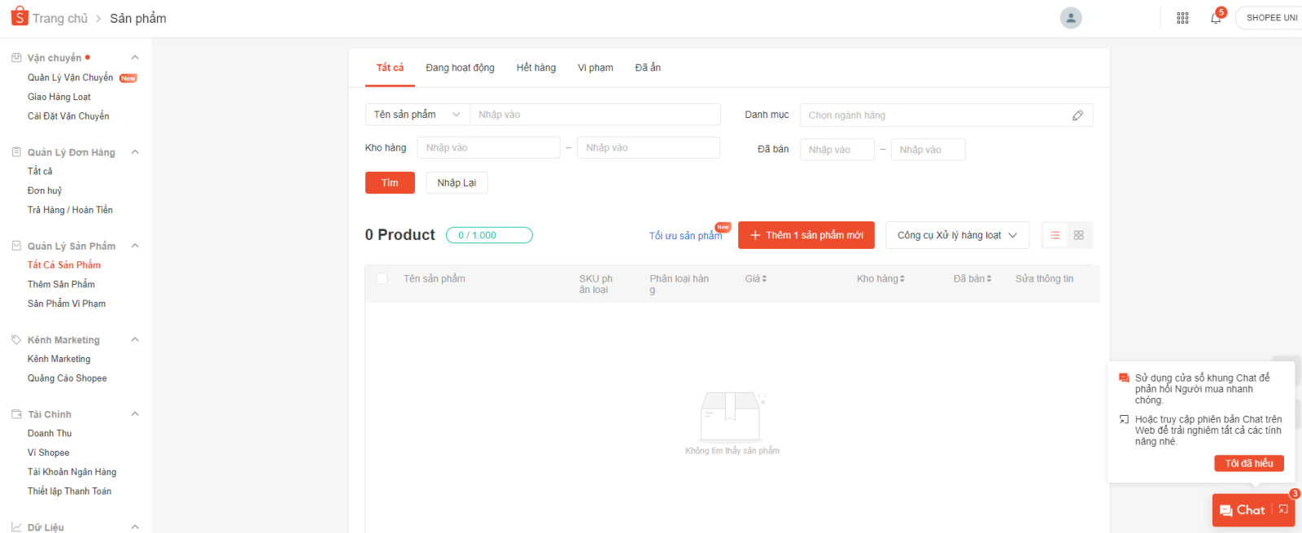The image size is (1302, 533).
Task: Click Thêm 1 sản phẩm mới button
Action: 806,235
